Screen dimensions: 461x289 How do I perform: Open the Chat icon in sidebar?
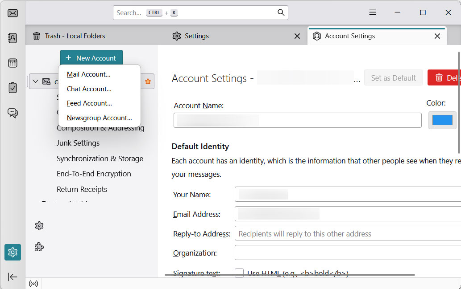[x=12, y=113]
